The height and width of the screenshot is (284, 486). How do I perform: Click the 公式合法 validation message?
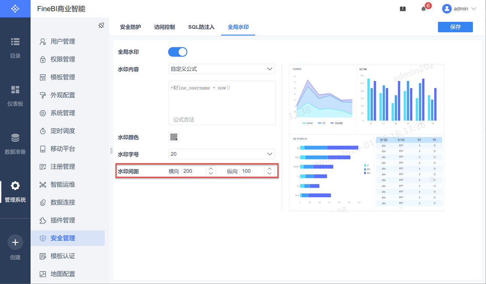click(184, 120)
